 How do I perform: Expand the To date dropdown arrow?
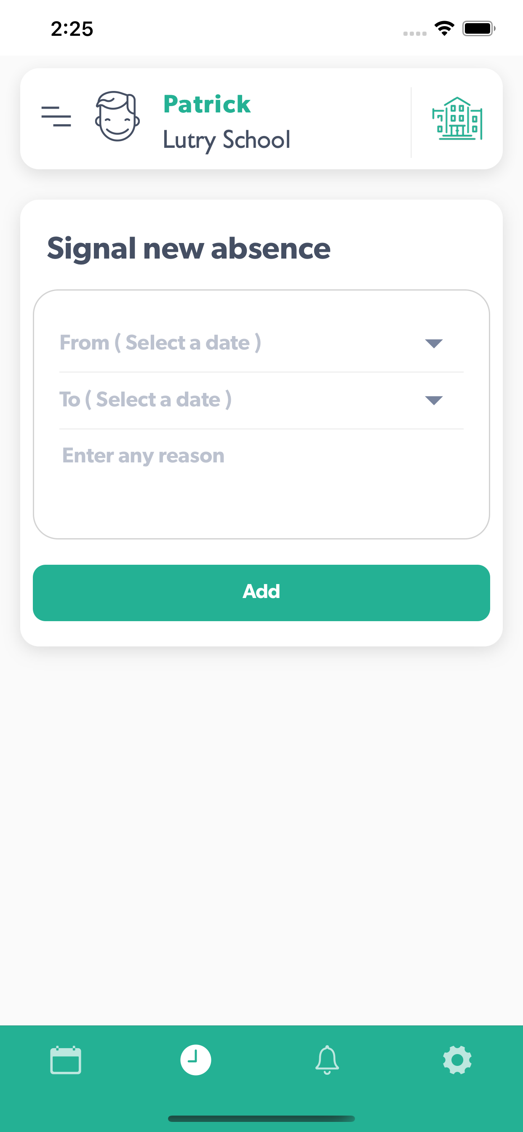434,400
